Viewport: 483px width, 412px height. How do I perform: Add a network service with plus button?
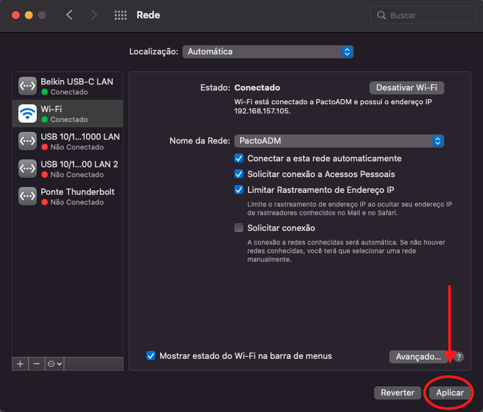pyautogui.click(x=20, y=363)
